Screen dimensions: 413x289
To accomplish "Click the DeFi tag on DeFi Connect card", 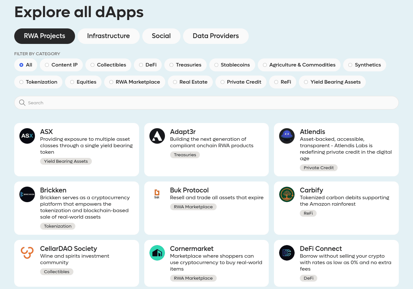I will click(x=309, y=278).
